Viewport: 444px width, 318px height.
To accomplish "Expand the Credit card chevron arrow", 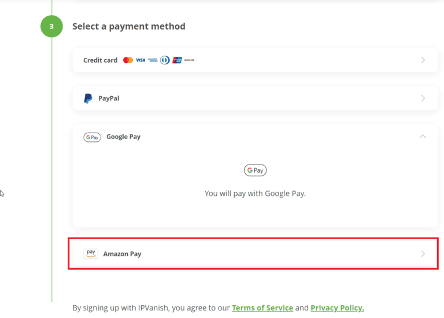I will tap(423, 60).
